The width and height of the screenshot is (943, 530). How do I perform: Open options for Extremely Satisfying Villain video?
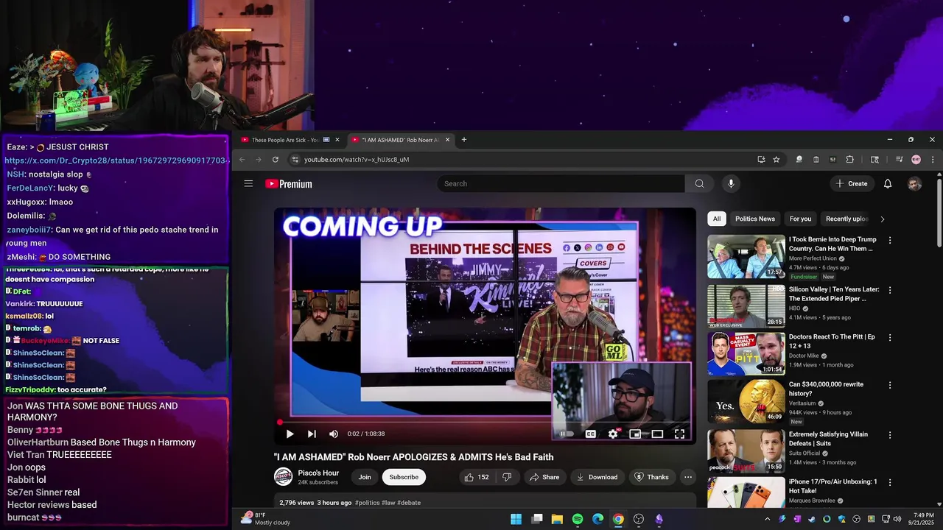[890, 434]
